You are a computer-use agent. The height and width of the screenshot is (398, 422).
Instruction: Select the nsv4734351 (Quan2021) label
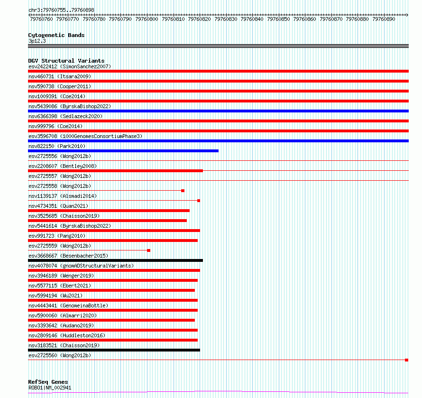coord(58,206)
